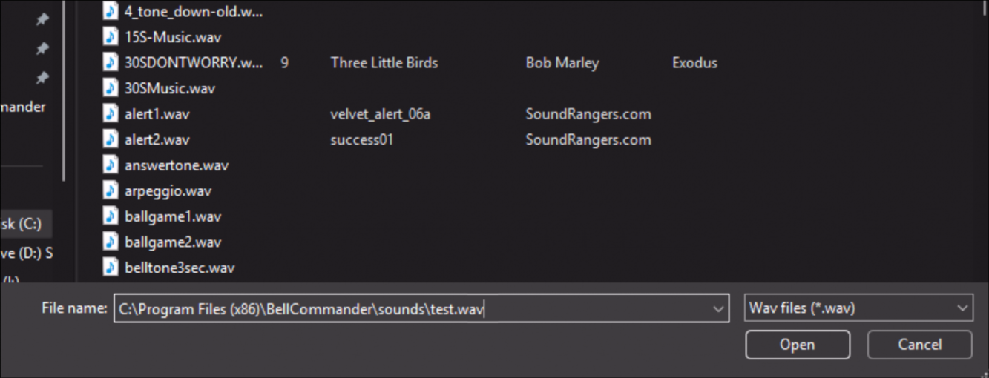Image resolution: width=989 pixels, height=378 pixels.
Task: Expand the File name history dropdown arrow
Action: [717, 309]
